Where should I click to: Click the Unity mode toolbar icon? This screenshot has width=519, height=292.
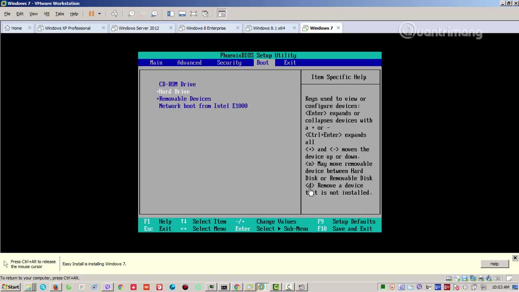point(205,14)
